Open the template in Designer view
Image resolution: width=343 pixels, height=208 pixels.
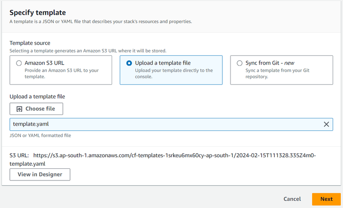coord(40,175)
